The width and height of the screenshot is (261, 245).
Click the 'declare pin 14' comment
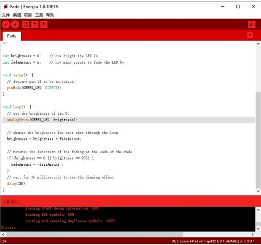41,81
